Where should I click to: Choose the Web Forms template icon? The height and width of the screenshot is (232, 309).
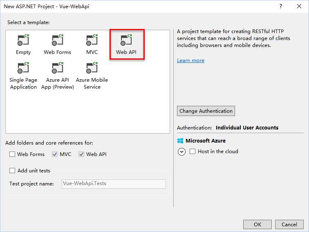coord(57,40)
